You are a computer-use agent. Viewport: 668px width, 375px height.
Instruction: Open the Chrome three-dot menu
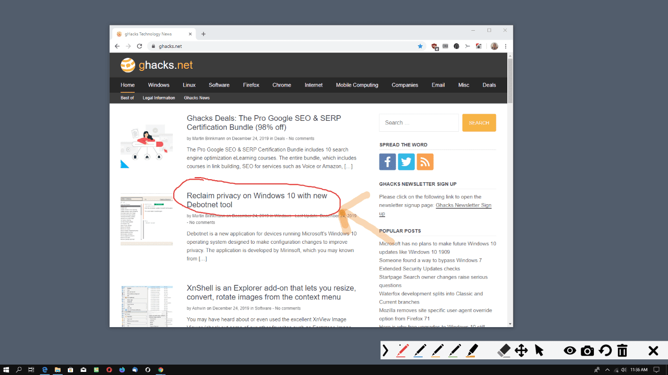tap(506, 46)
